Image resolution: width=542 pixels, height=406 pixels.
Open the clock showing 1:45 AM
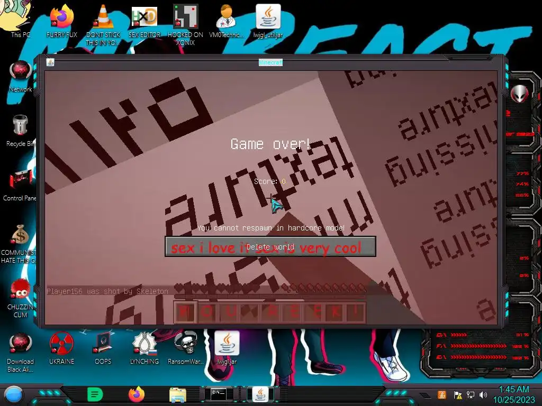coord(514,394)
